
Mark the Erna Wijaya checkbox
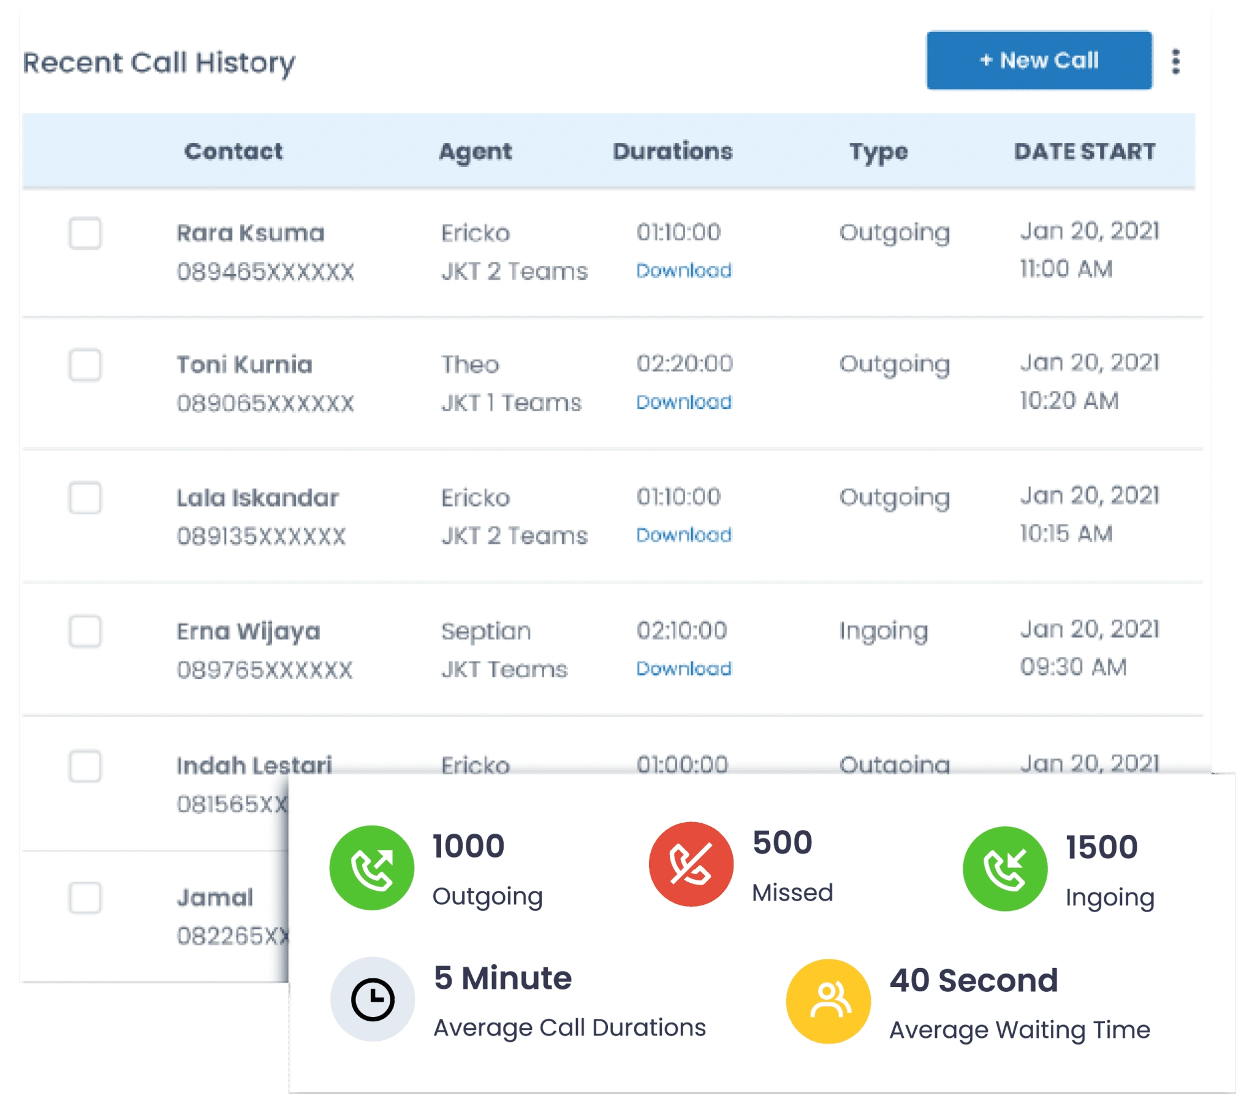pos(85,631)
